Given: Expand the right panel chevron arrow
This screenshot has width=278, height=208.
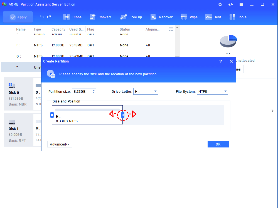Looking at the screenshot, I should [x=272, y=111].
